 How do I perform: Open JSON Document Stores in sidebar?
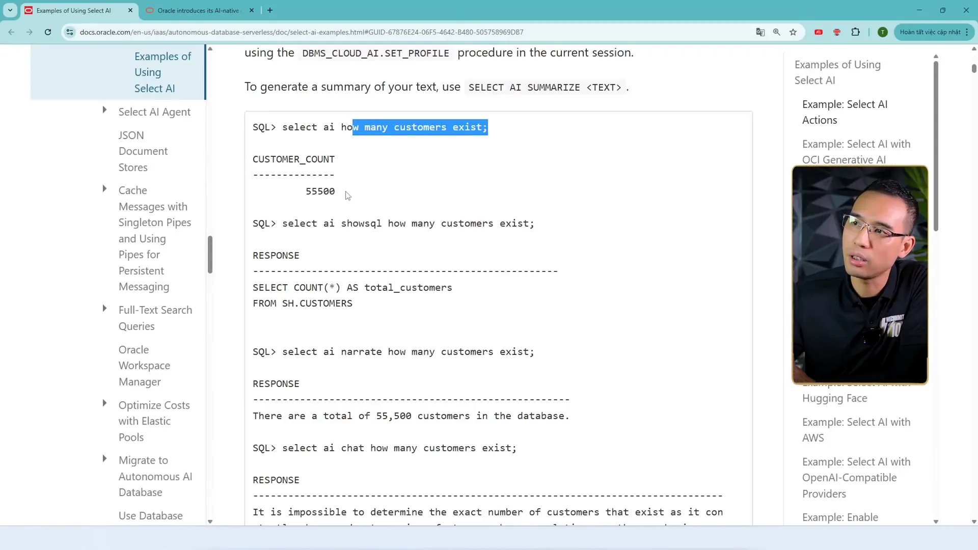(143, 151)
